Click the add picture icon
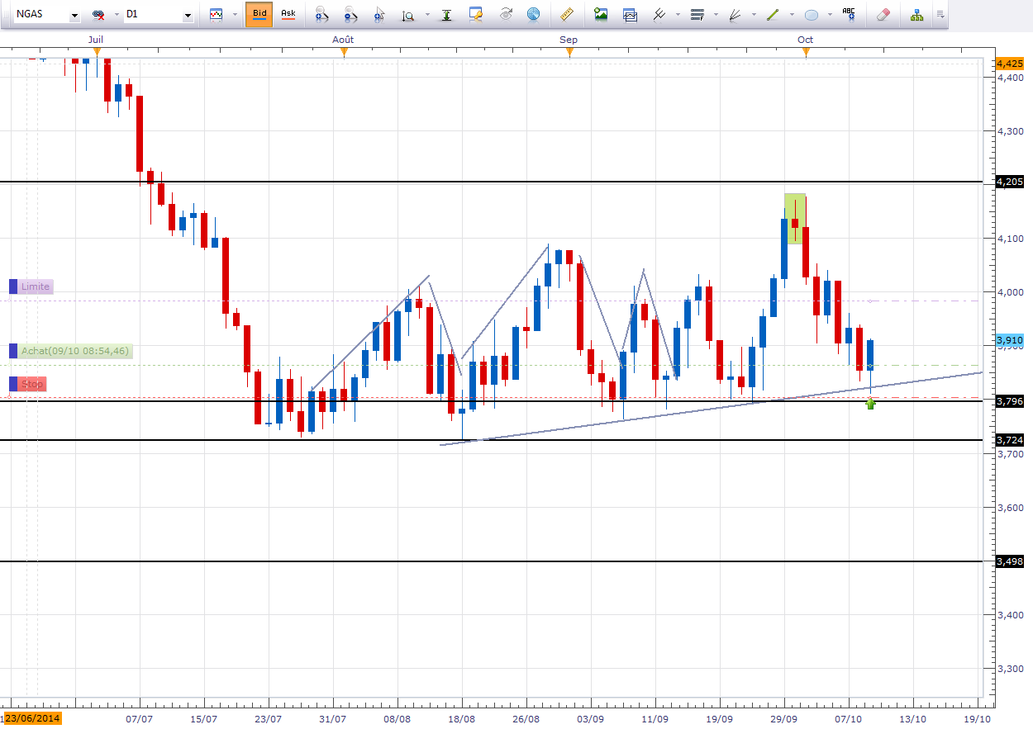This screenshot has width=1033, height=729. (x=601, y=14)
